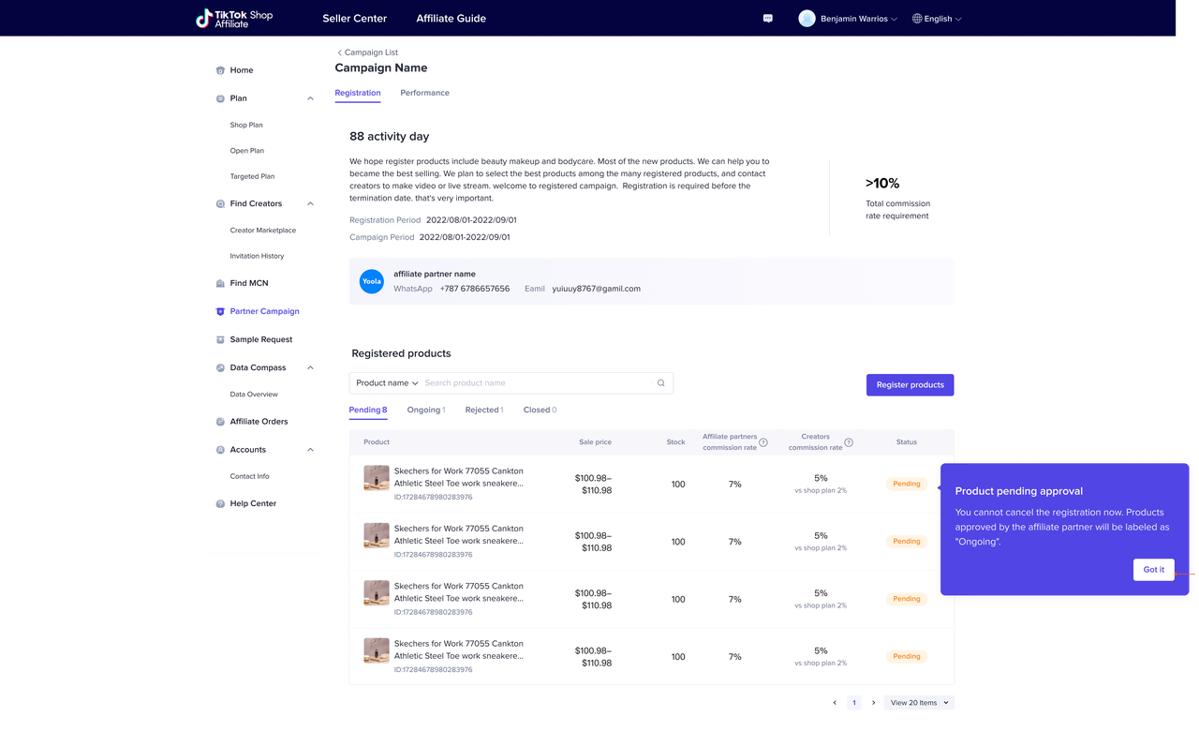This screenshot has height=732, width=1199.
Task: Switch to the Performance tab
Action: tap(424, 93)
